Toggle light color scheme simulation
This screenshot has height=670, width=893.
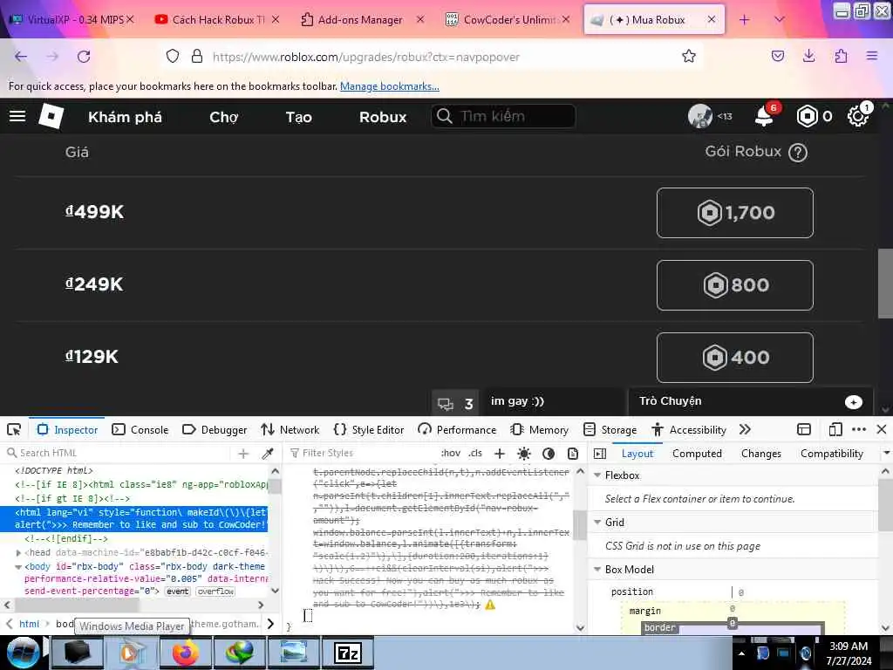pos(524,454)
